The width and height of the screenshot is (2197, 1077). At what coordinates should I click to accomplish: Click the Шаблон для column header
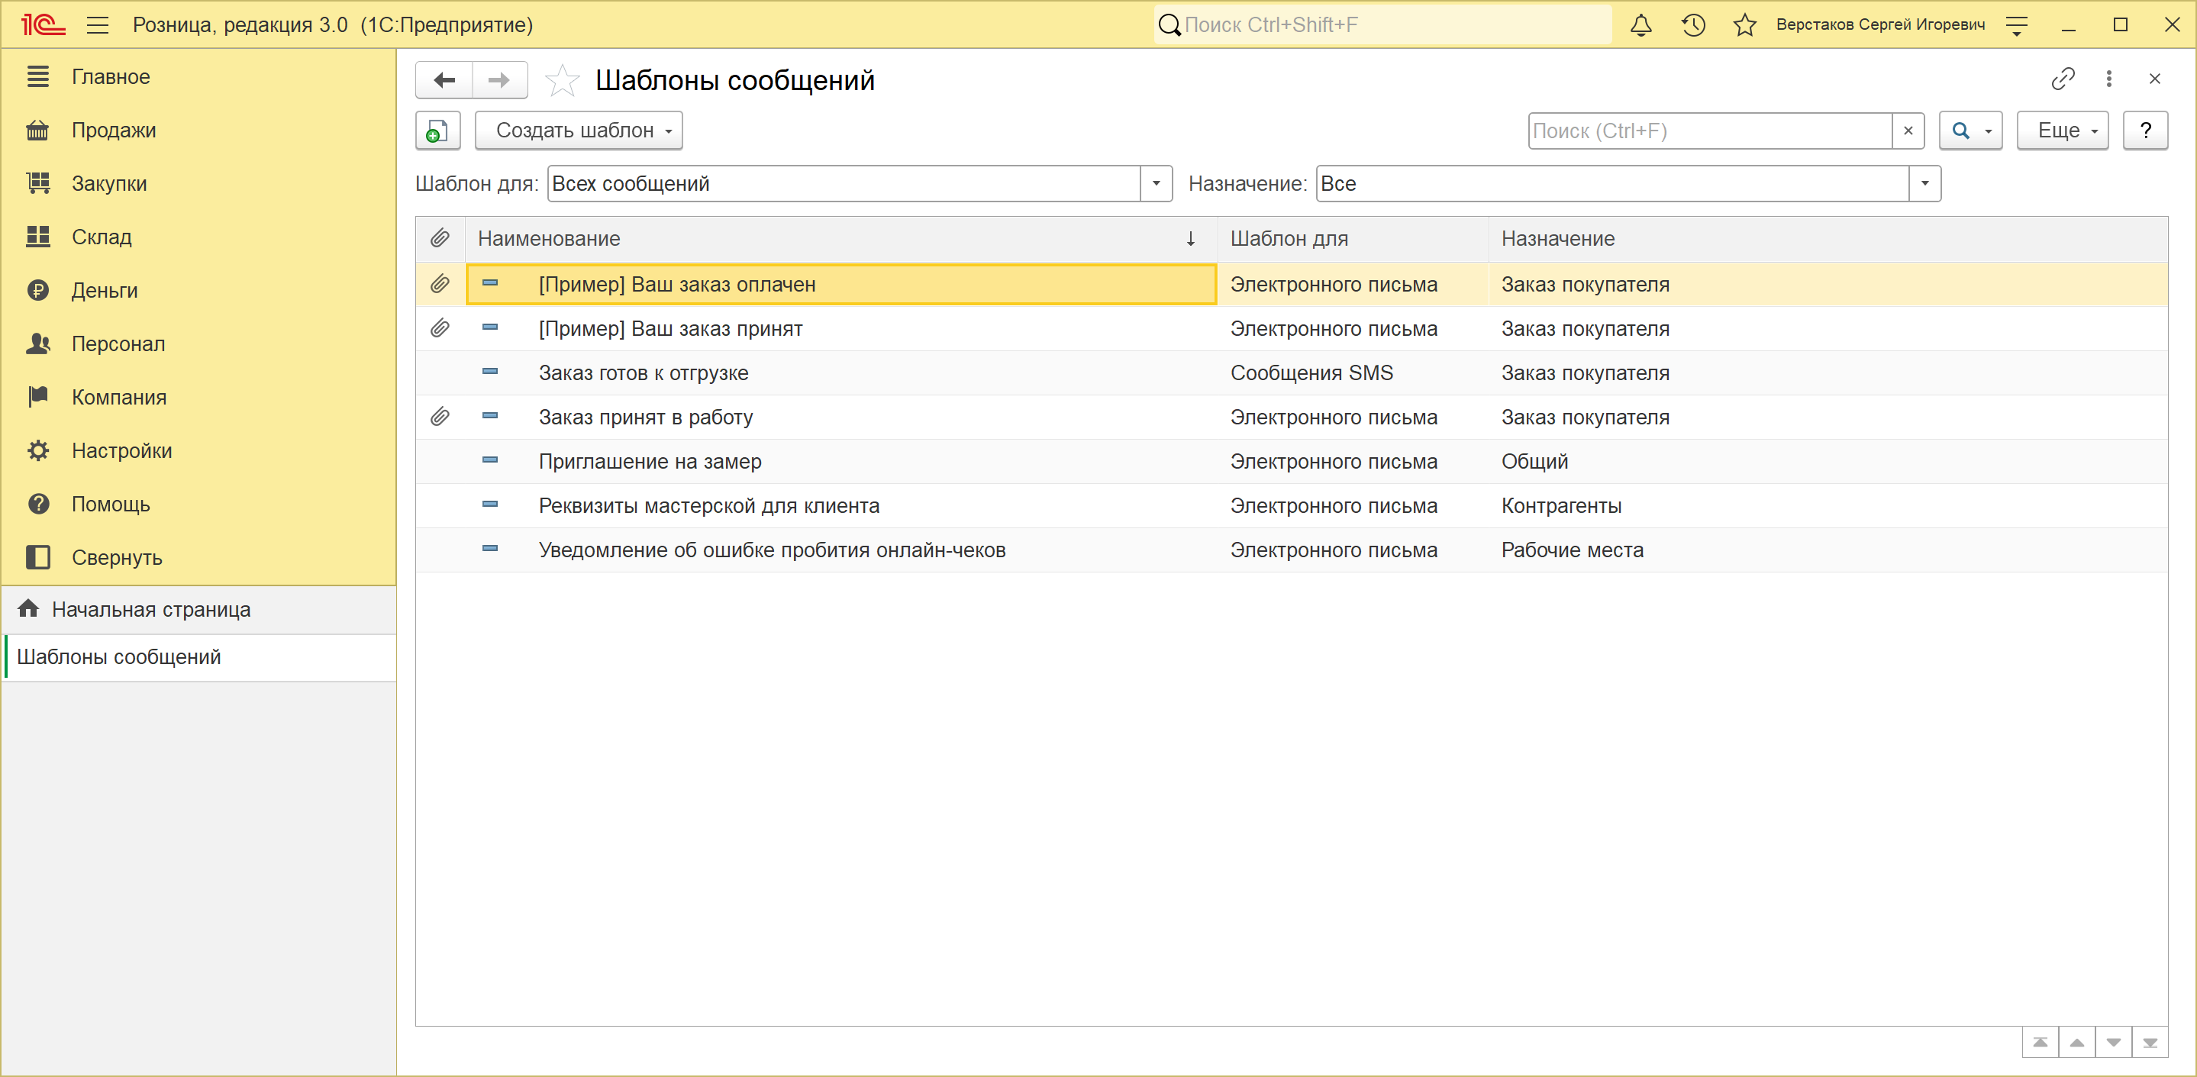1353,239
